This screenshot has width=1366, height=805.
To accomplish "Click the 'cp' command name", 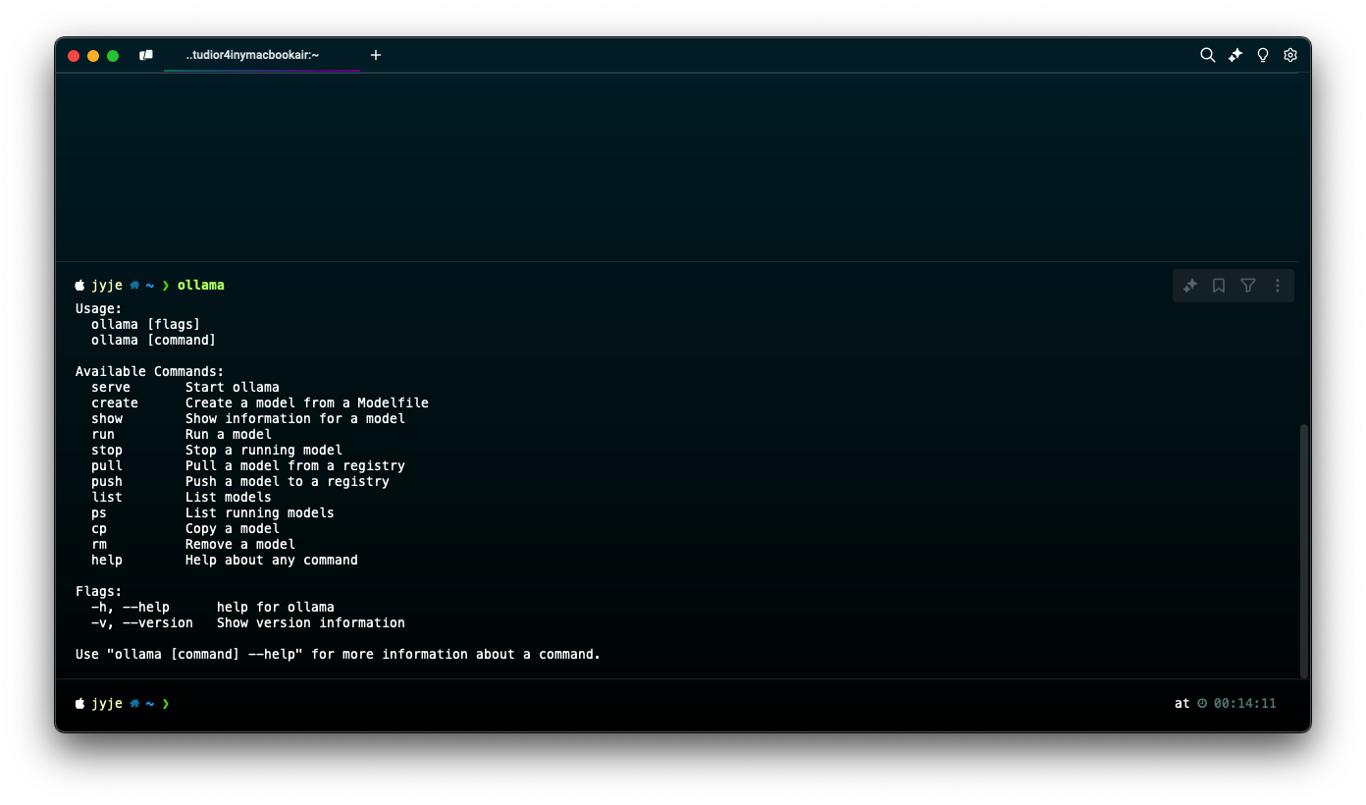I will click(x=99, y=528).
